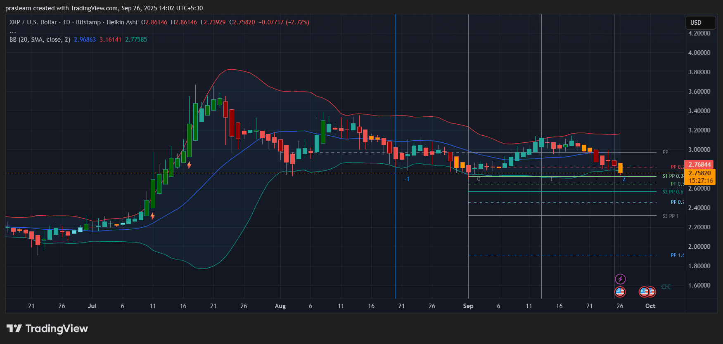Viewport: 723px width, 344px height.
Task: Click the Aug label on the time axis
Action: point(280,306)
